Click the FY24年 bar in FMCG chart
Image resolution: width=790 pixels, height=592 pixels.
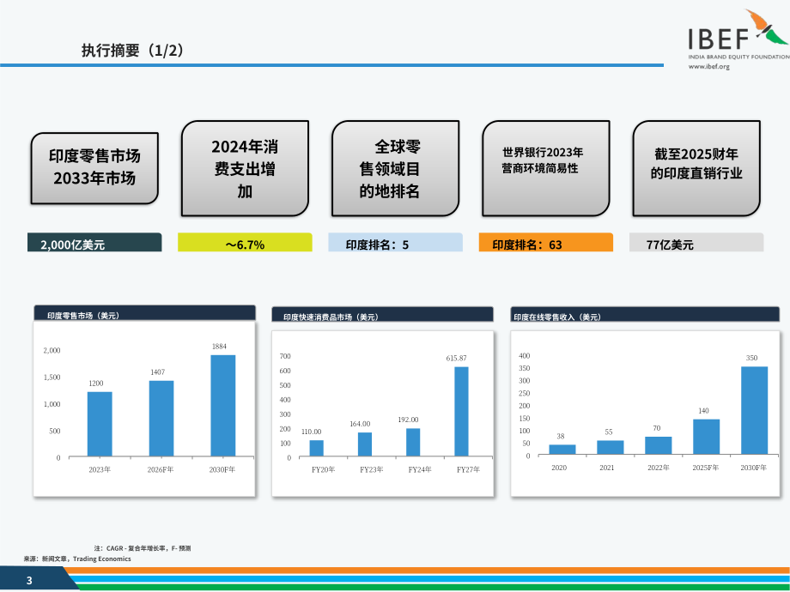point(413,443)
